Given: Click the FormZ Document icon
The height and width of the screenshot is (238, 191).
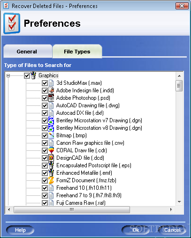Looking at the screenshot, I should tap(51, 180).
